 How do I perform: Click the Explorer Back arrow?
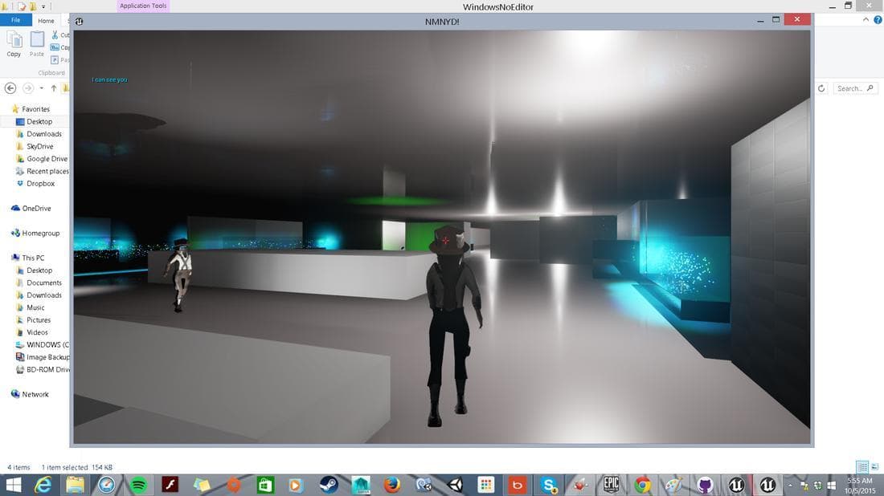pyautogui.click(x=10, y=88)
